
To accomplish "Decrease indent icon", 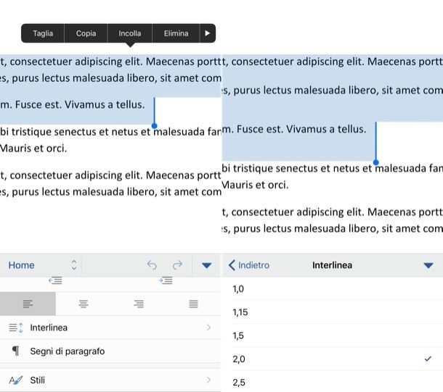I will [55, 280].
